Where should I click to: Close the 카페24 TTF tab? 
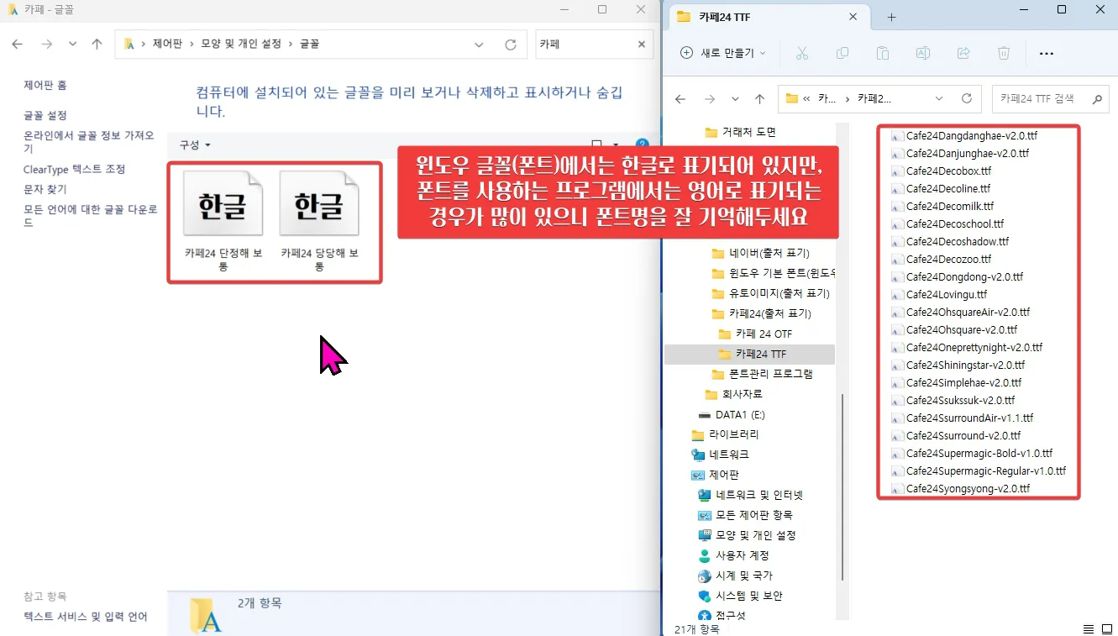[x=853, y=17]
